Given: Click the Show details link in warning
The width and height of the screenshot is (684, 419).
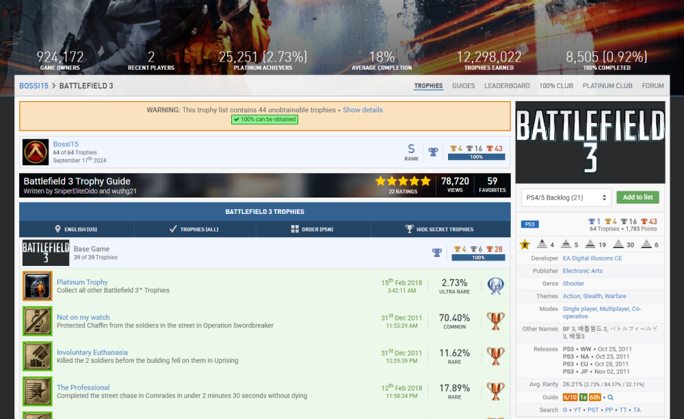Looking at the screenshot, I should 363,110.
